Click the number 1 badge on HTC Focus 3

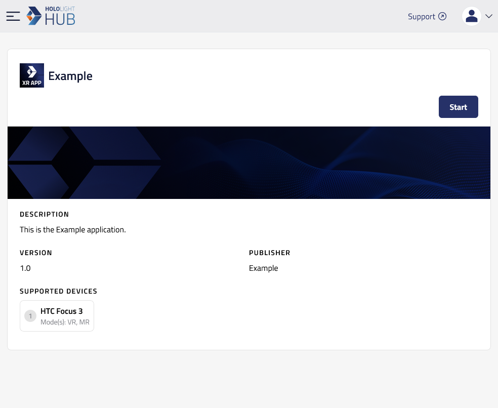[30, 316]
